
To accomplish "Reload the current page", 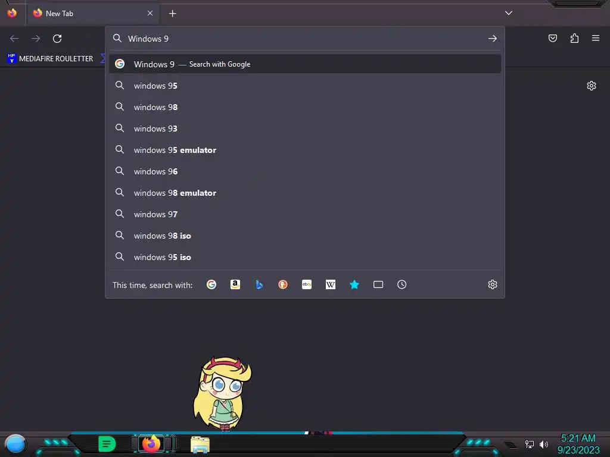I will click(57, 39).
